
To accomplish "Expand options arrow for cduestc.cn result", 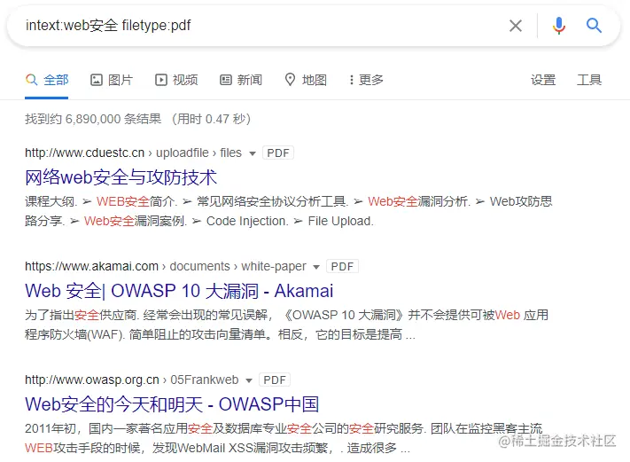I will point(253,153).
